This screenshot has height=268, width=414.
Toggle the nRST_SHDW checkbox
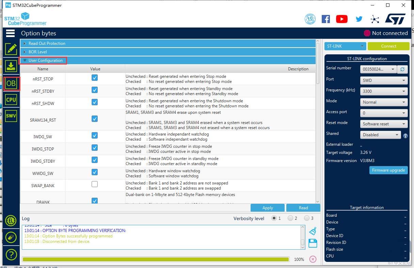(95, 102)
